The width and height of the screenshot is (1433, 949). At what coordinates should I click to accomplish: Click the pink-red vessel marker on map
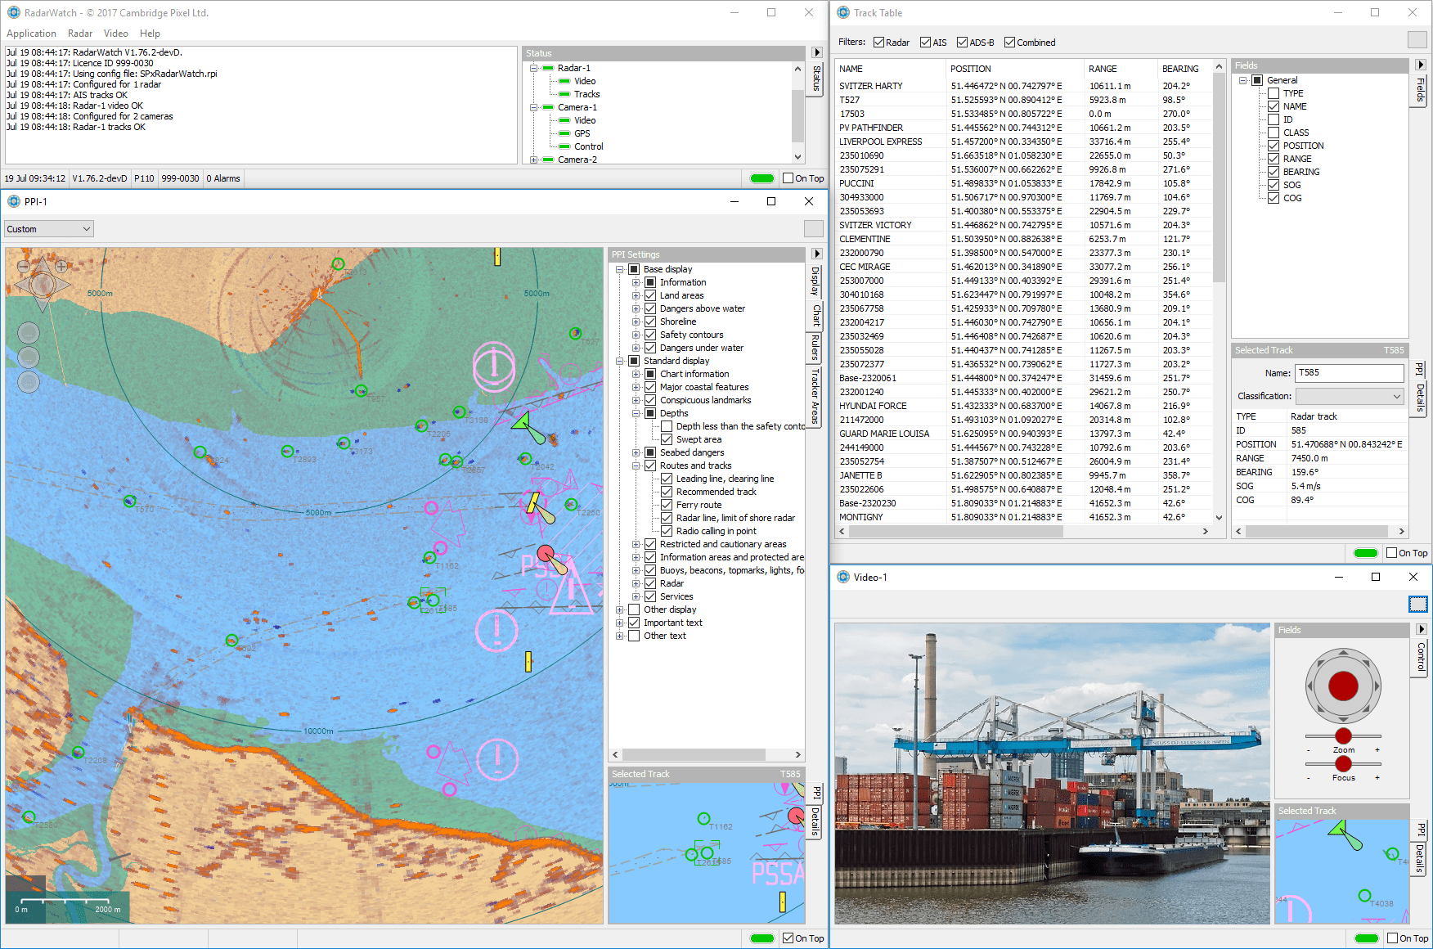[x=546, y=554]
